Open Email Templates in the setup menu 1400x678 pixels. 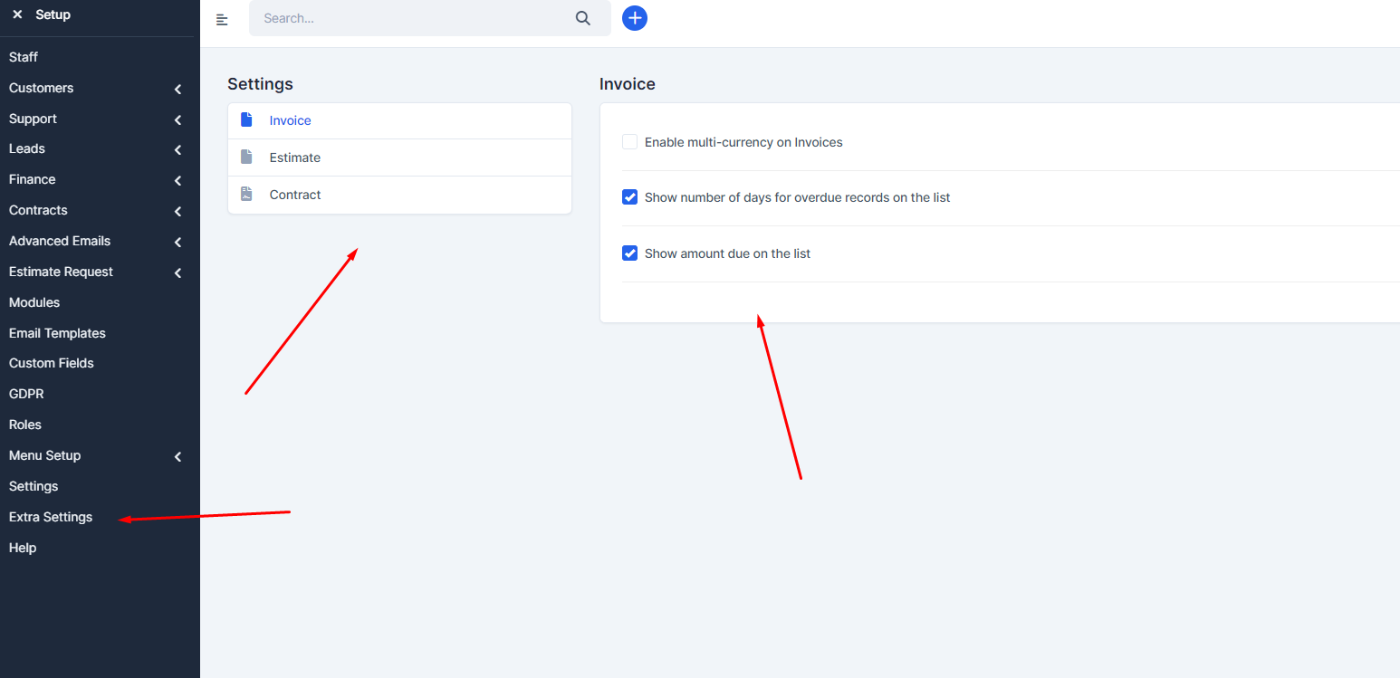pyautogui.click(x=57, y=333)
